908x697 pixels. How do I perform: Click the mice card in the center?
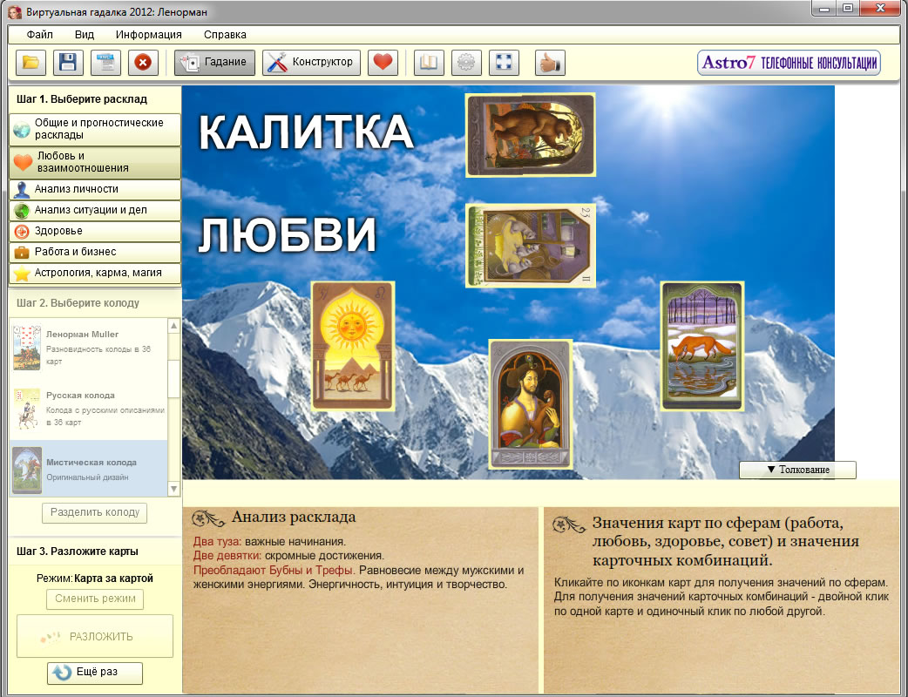point(531,246)
